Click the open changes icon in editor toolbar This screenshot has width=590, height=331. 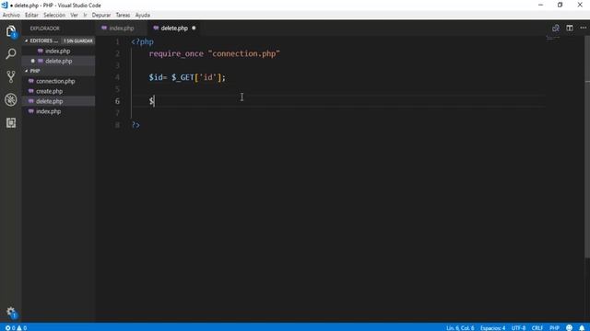555,29
